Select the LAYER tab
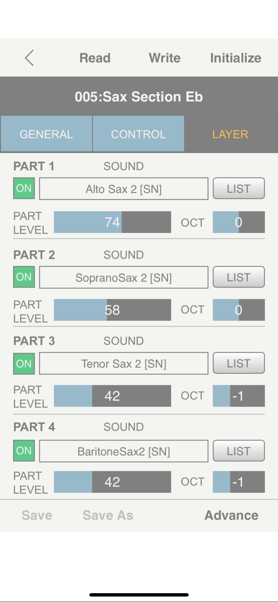Viewport: 278px width, 602px height. [x=230, y=134]
